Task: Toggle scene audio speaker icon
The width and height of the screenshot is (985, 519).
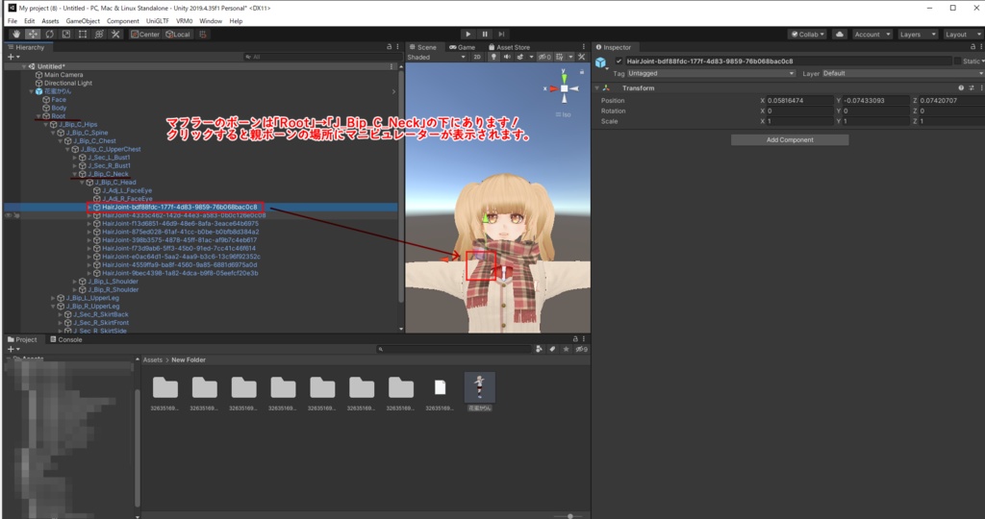Action: tap(506, 57)
